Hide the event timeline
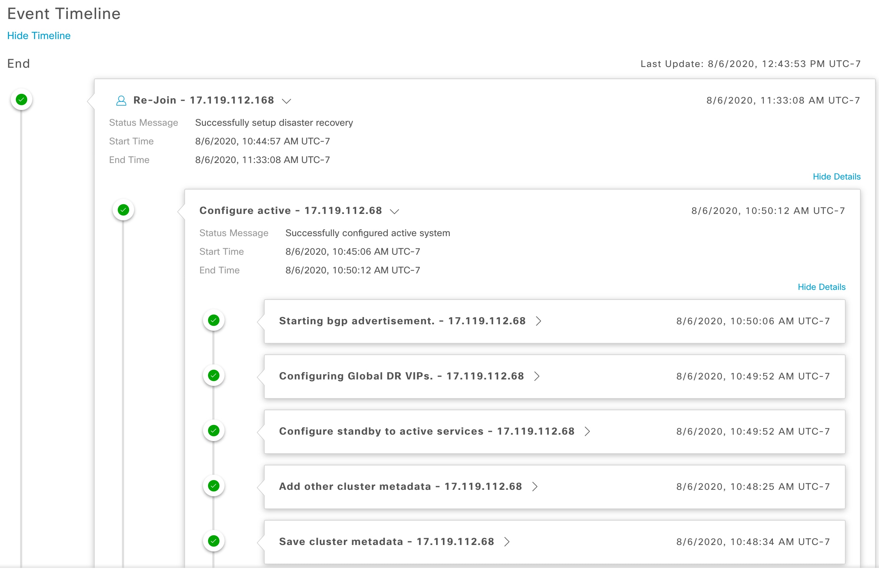This screenshot has width=879, height=569. pyautogui.click(x=39, y=35)
